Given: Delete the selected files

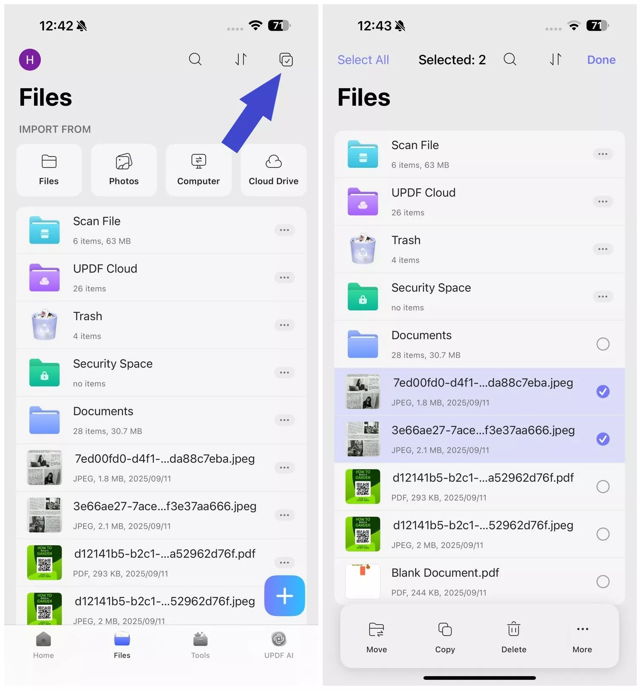Looking at the screenshot, I should (x=514, y=637).
